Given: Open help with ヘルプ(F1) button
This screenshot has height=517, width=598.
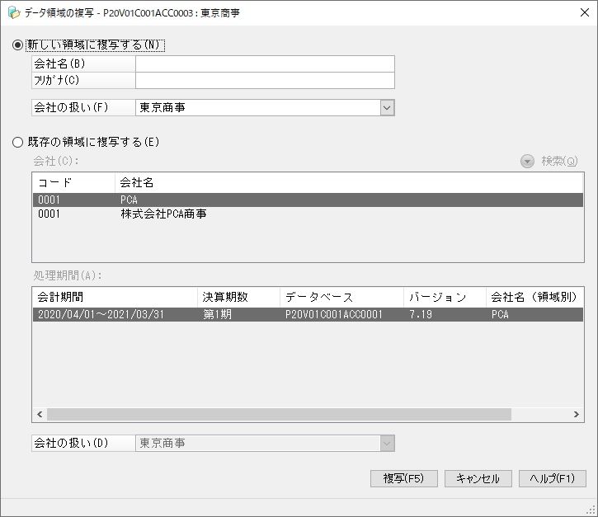Looking at the screenshot, I should tap(553, 478).
